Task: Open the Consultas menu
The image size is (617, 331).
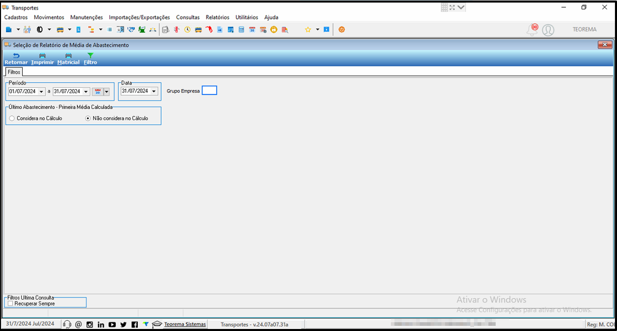Action: click(188, 18)
